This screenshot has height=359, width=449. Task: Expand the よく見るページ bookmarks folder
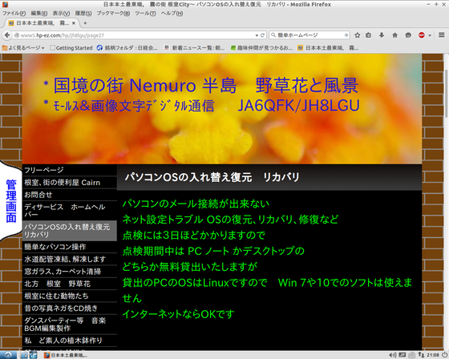[x=23, y=48]
